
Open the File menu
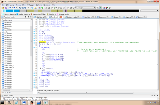click(3, 5)
